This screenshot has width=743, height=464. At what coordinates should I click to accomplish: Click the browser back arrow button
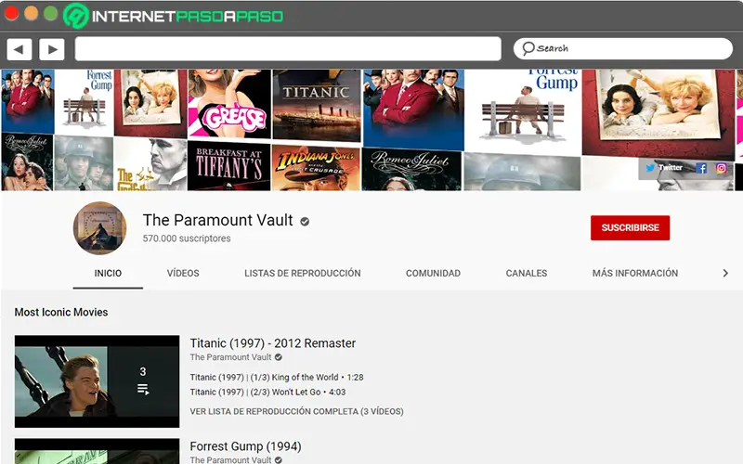19,49
